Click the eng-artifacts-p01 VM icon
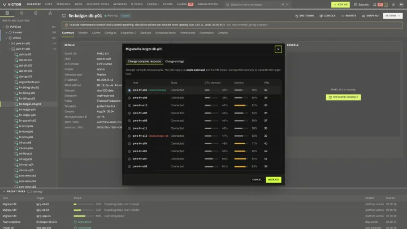 (16, 82)
